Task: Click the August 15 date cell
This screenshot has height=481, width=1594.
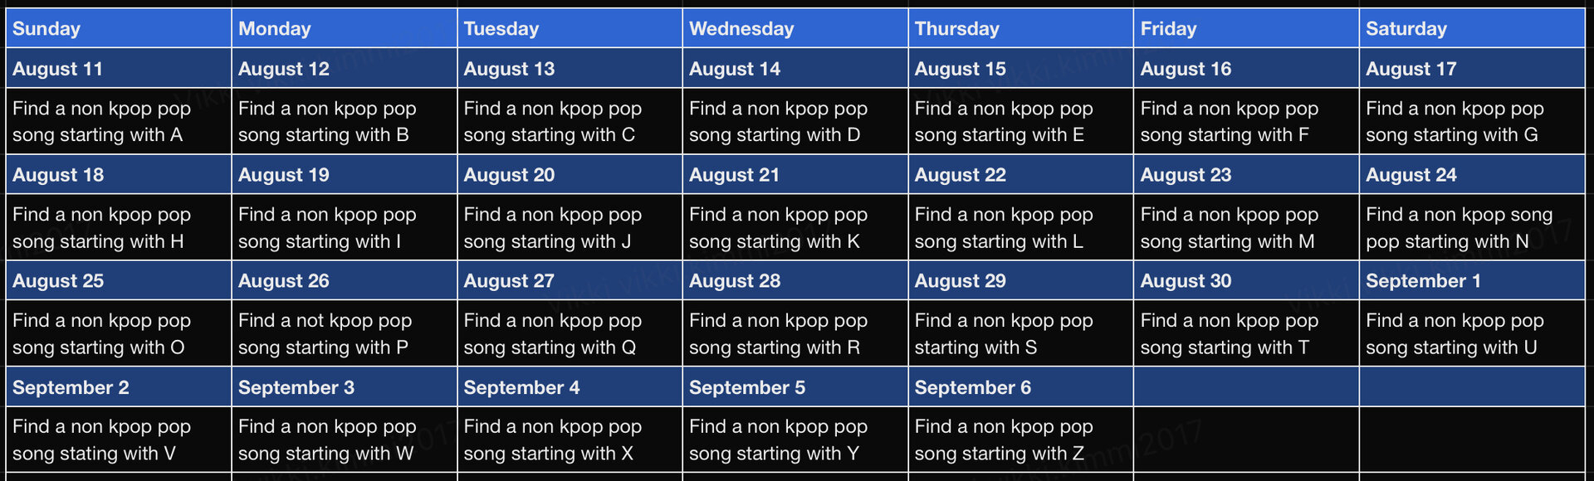Action: 1020,68
